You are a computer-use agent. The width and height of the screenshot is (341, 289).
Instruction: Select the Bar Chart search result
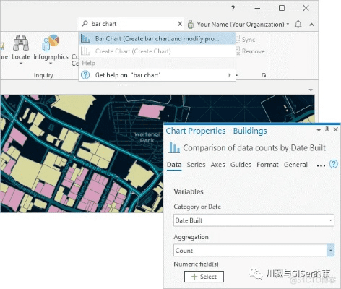(157, 38)
